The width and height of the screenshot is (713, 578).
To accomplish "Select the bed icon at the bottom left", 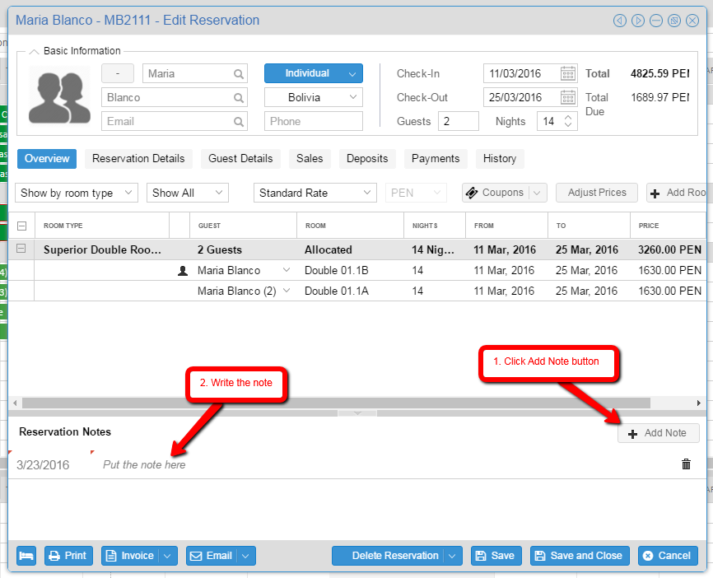I will tap(26, 555).
